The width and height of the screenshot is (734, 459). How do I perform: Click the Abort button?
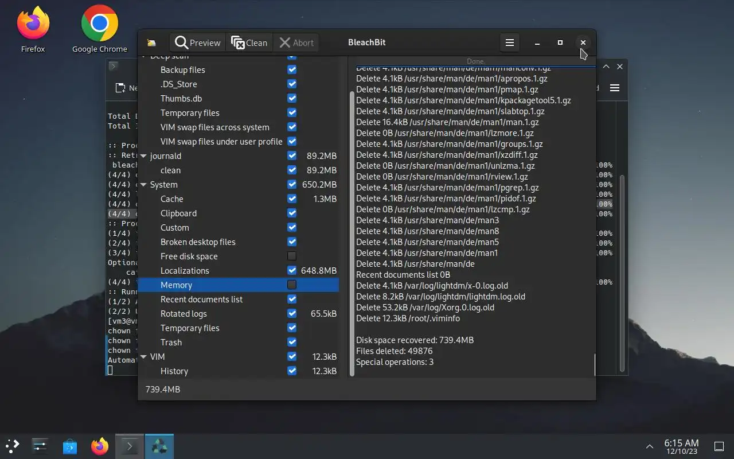pyautogui.click(x=296, y=42)
